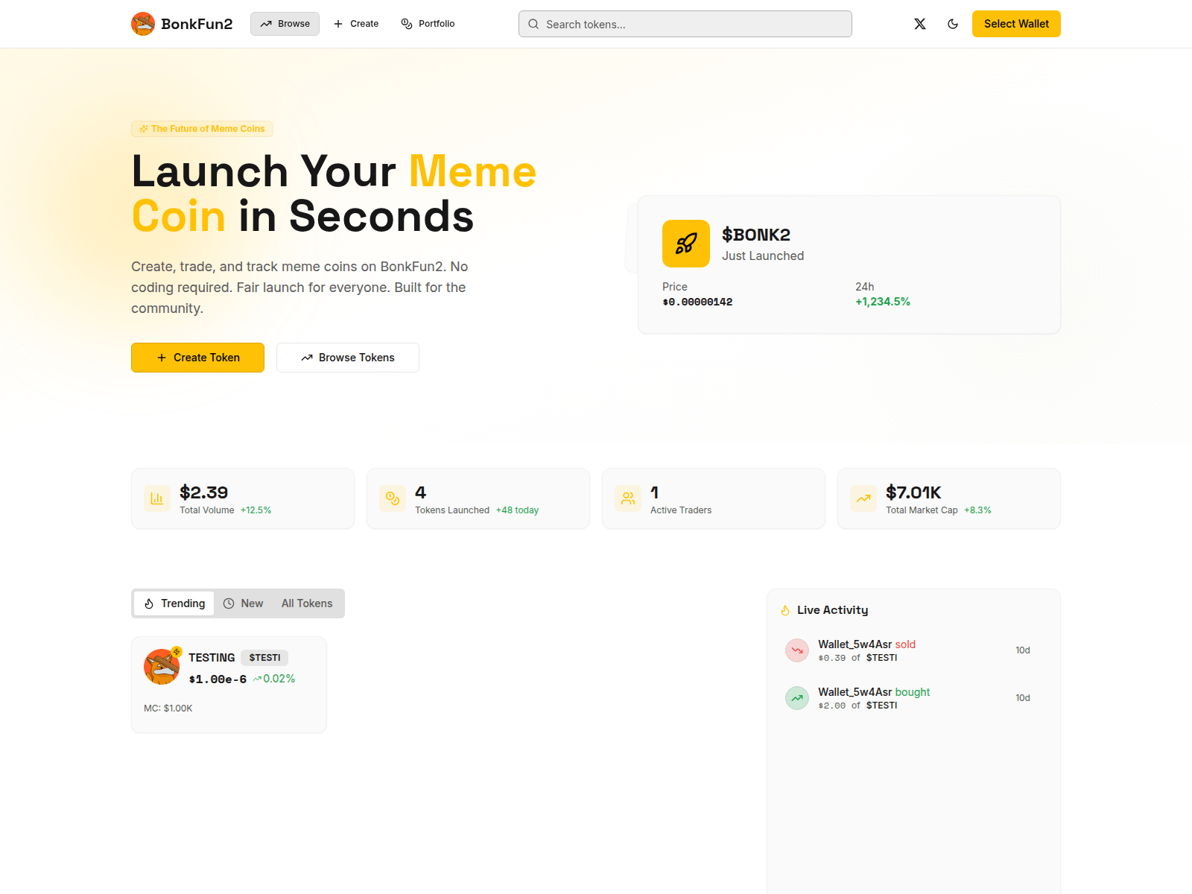The image size is (1192, 894).
Task: Click the $7.01K market cap figure
Action: coord(913,492)
